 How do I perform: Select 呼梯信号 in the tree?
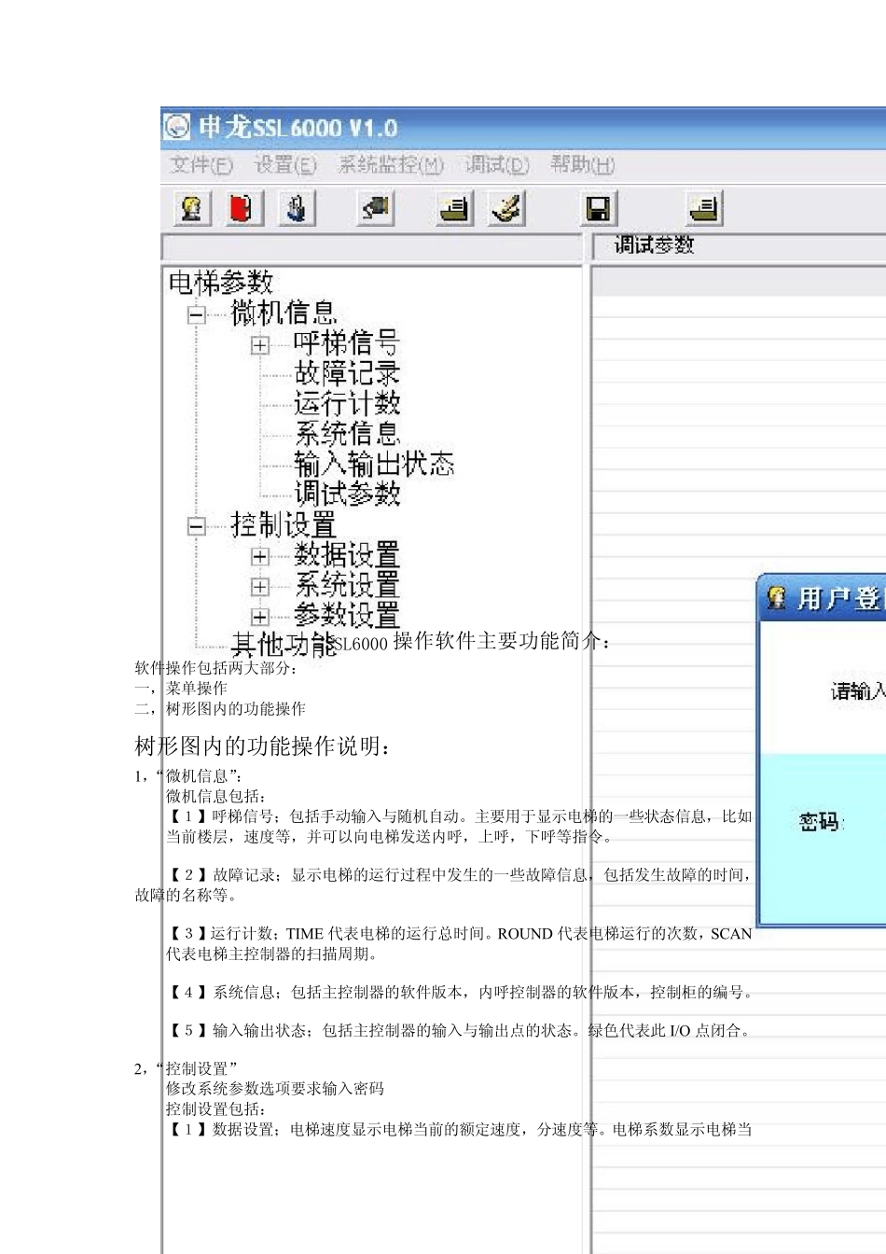point(347,343)
